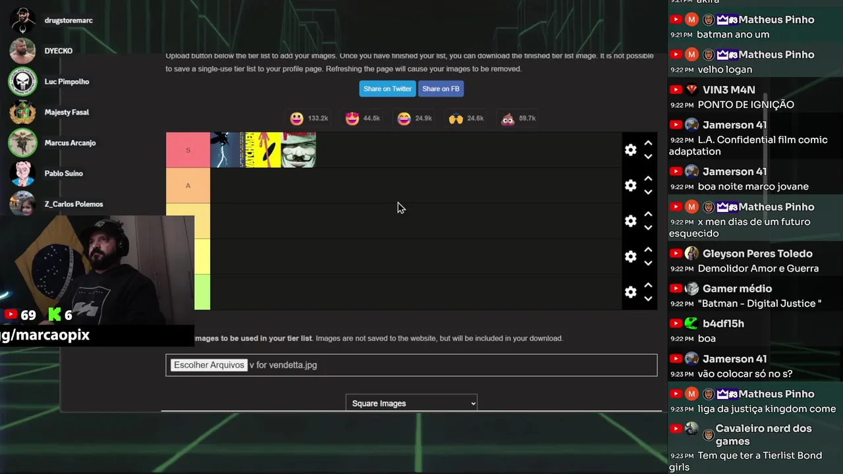843x474 pixels.
Task: Click up arrow of green fifth tier row
Action: pyautogui.click(x=648, y=285)
